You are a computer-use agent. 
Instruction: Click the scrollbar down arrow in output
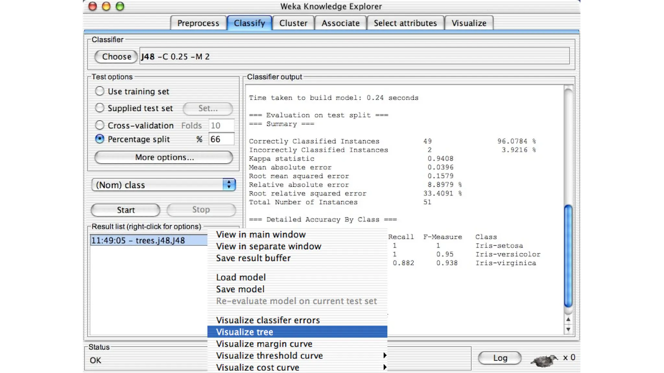click(568, 330)
